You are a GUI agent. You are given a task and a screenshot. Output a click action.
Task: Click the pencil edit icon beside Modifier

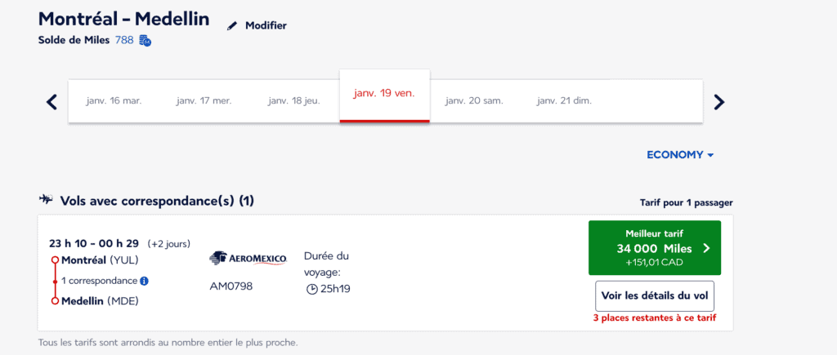(x=232, y=25)
